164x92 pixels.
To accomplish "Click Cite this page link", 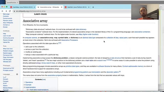I will (x=7, y=60).
